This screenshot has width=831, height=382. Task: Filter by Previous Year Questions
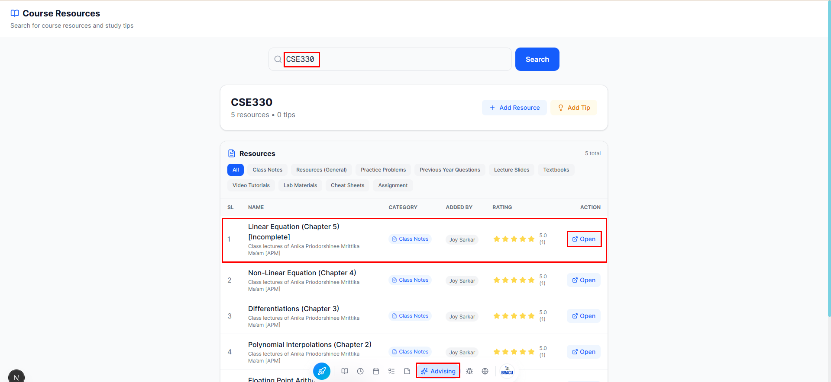pyautogui.click(x=450, y=170)
